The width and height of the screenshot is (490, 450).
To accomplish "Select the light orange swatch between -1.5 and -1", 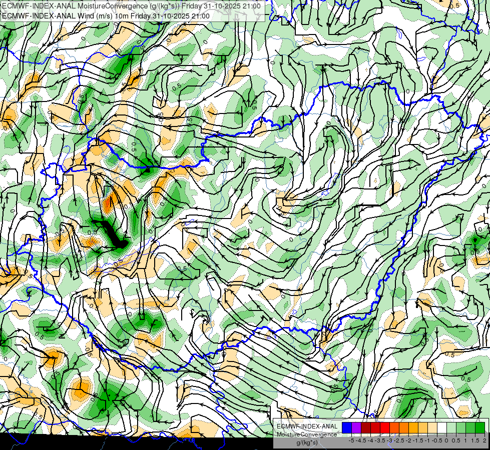I will 423,427.
